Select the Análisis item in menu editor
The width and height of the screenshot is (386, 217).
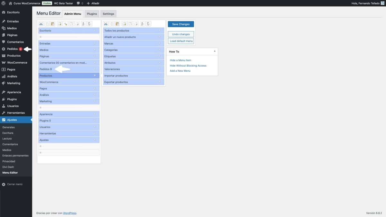69,95
